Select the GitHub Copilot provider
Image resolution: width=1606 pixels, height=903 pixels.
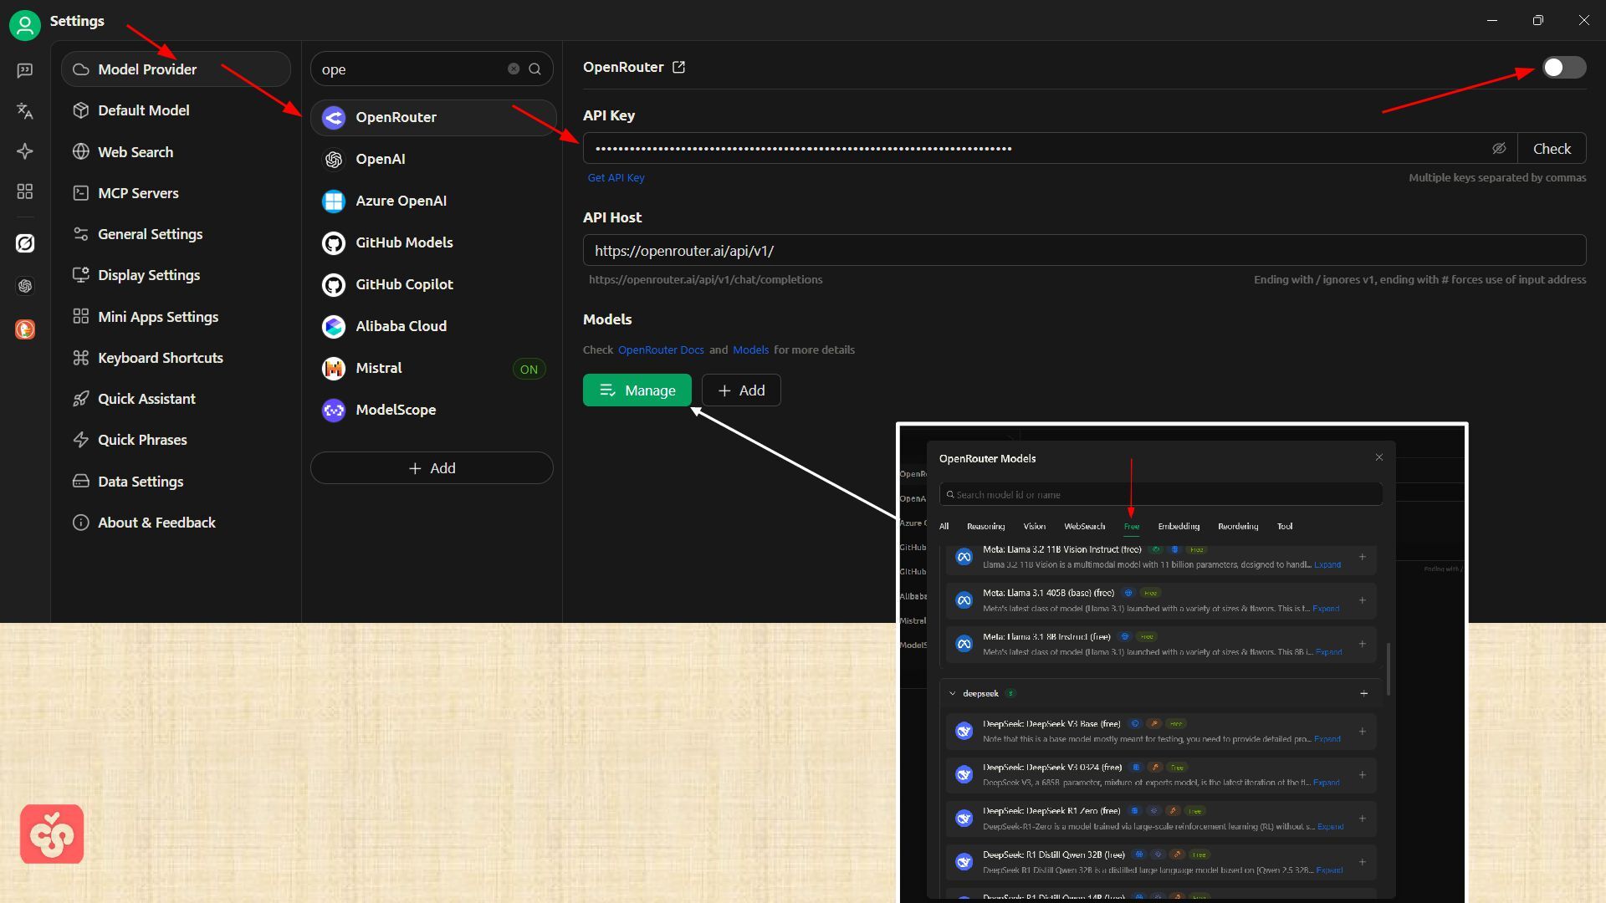tap(432, 284)
